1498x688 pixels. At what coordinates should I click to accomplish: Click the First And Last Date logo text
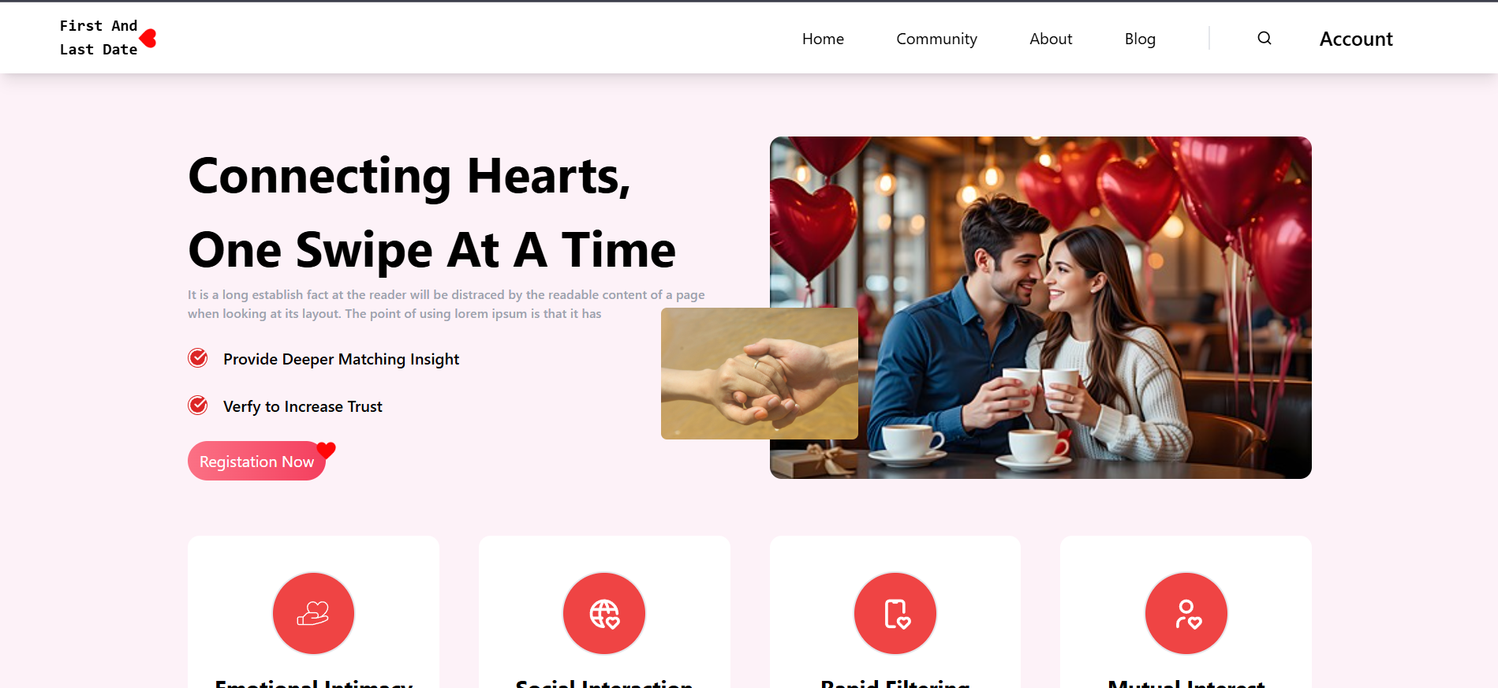coord(99,37)
